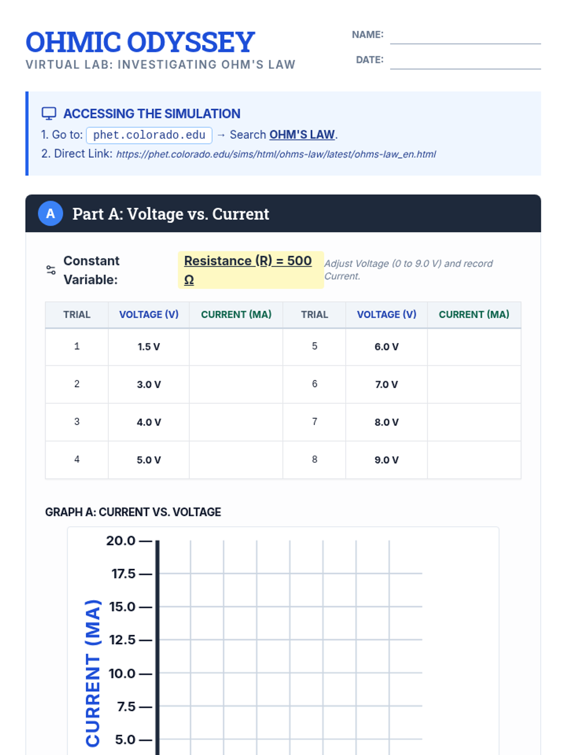
Task: Click the 20.0 tick on the graph axis
Action: [x=121, y=541]
